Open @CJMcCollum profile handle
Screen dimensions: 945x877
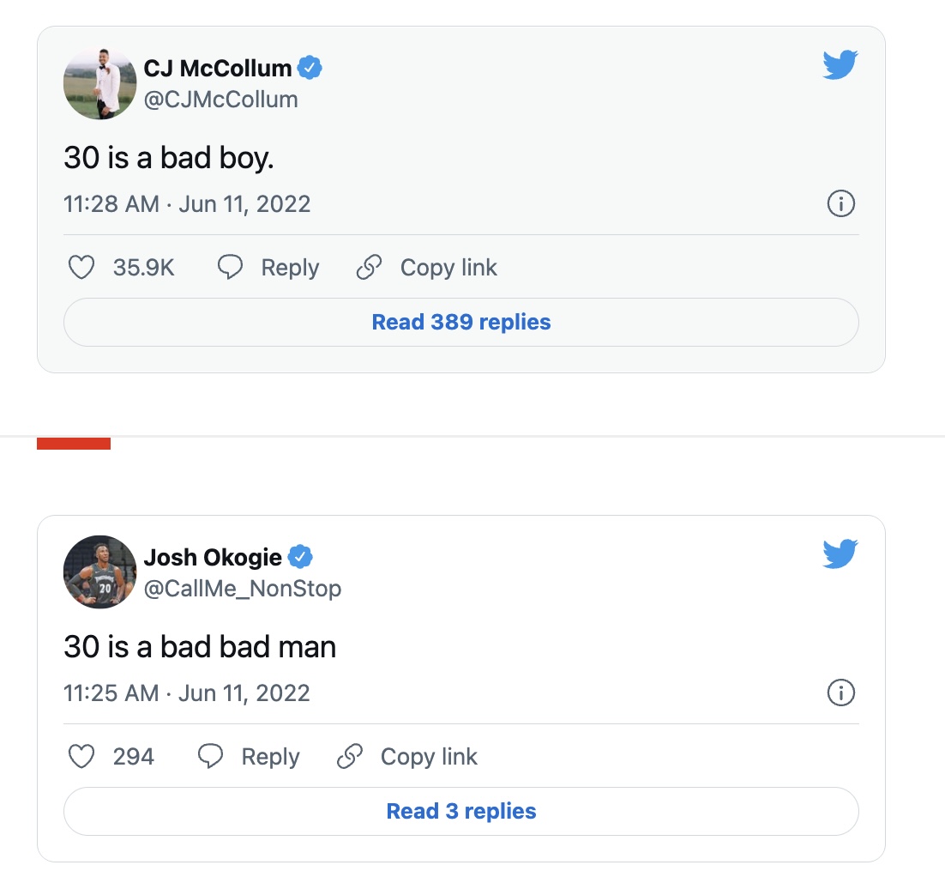pyautogui.click(x=220, y=100)
